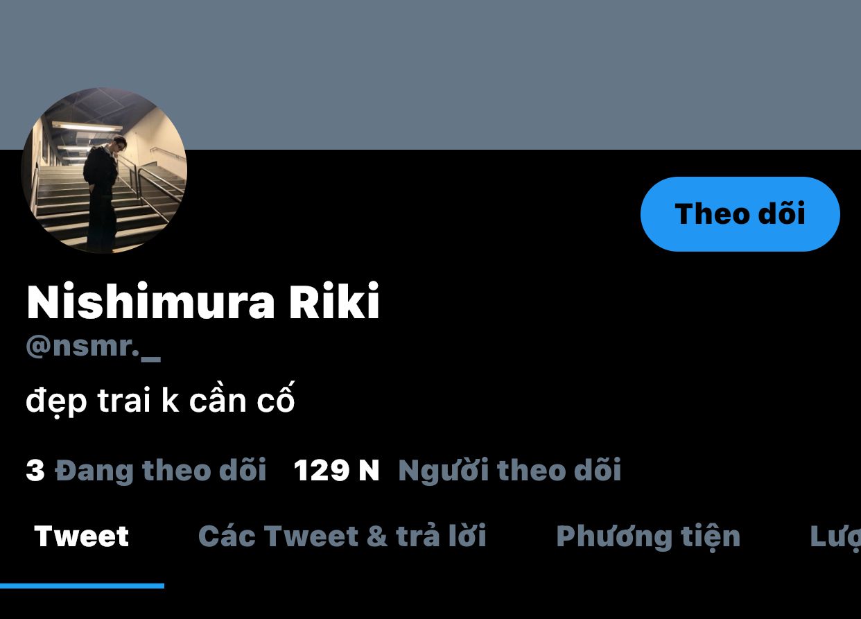861x619 pixels.
Task: Click the @nsmr._ username handle
Action: (93, 347)
